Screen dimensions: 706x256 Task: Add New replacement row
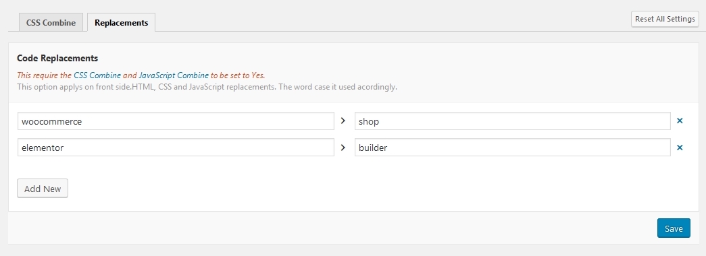point(43,189)
